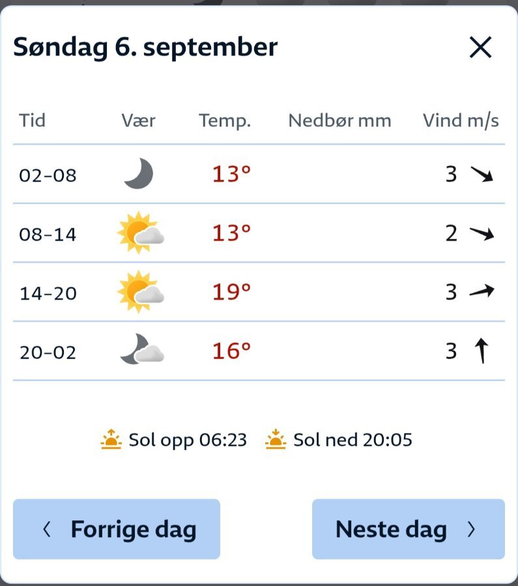The image size is (518, 586).
Task: Click the partly sunny icon for 14-20
Action: point(140,292)
